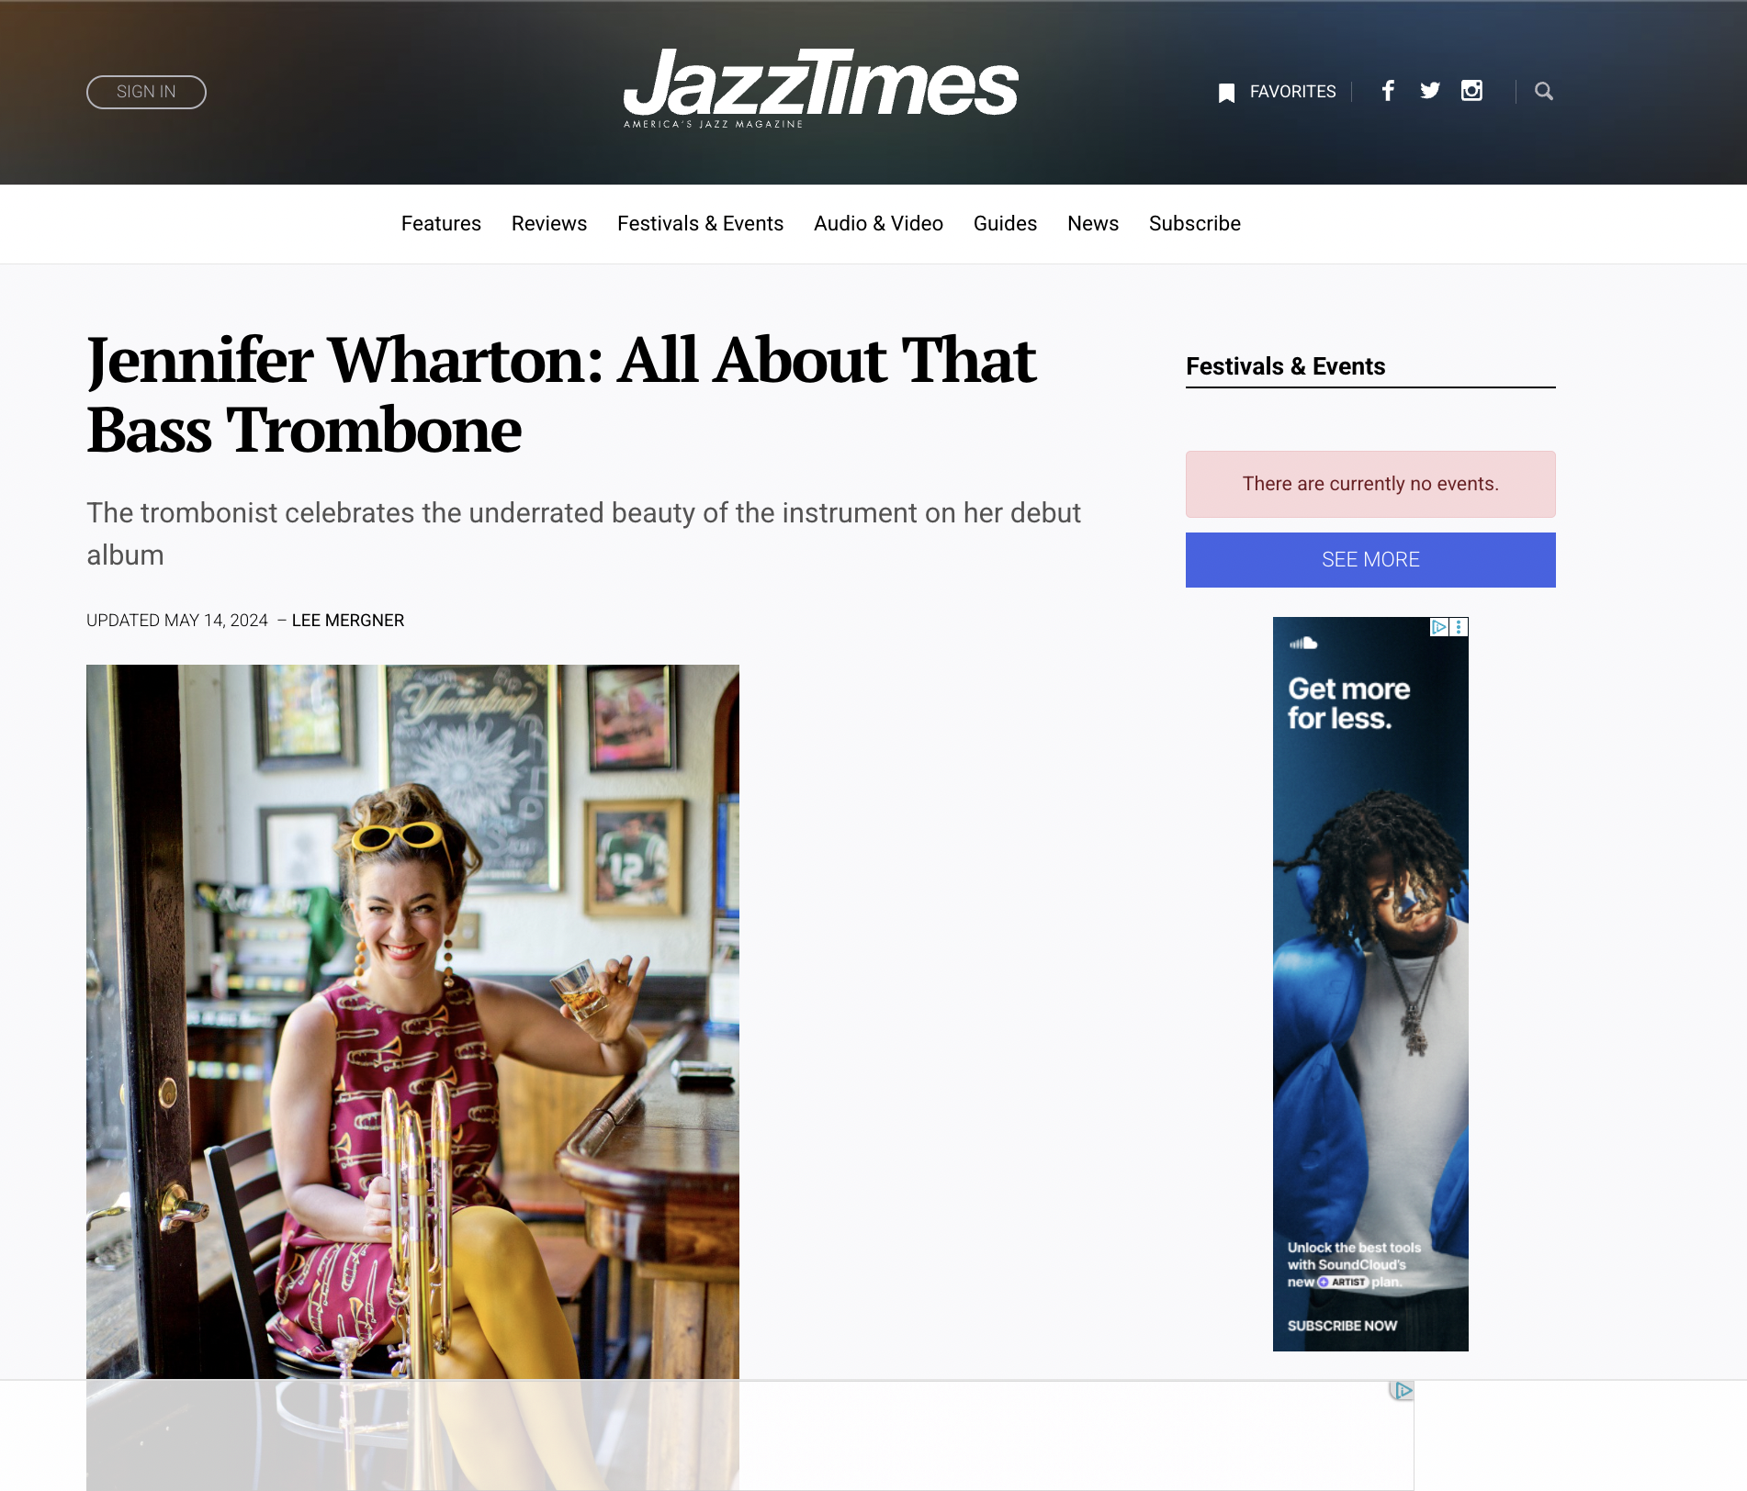This screenshot has width=1747, height=1491.
Task: Open author link Lee Mergner
Action: click(x=348, y=621)
